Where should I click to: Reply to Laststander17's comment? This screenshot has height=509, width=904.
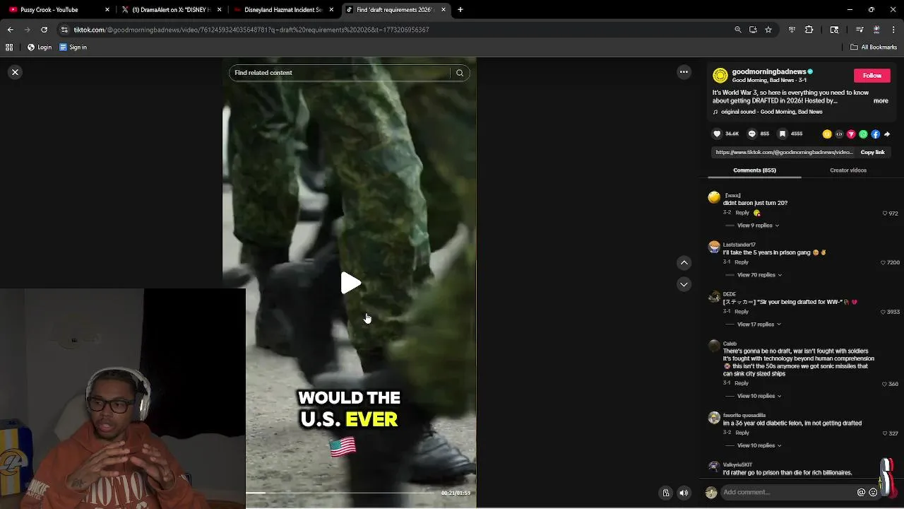click(x=742, y=262)
